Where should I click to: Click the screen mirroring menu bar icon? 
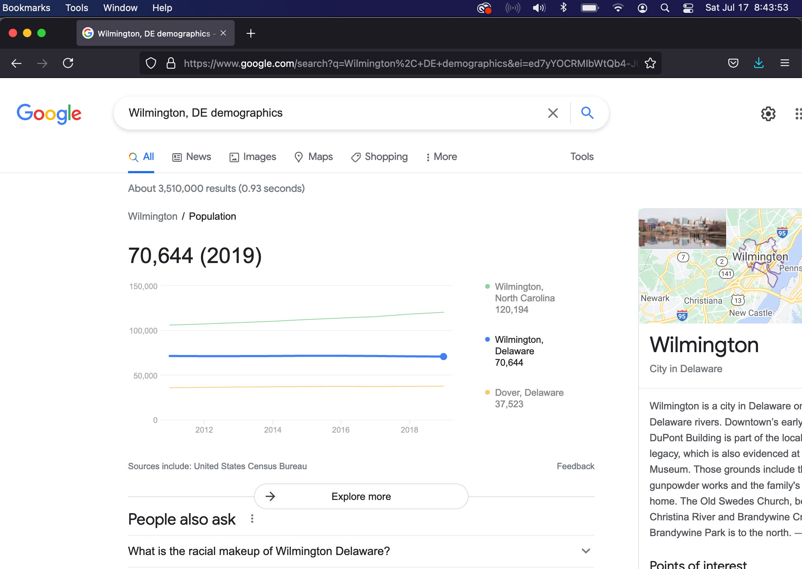pos(513,8)
